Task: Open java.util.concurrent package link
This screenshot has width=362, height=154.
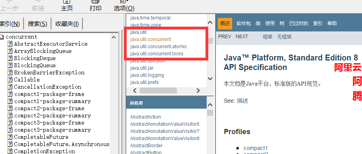Action: (151, 39)
